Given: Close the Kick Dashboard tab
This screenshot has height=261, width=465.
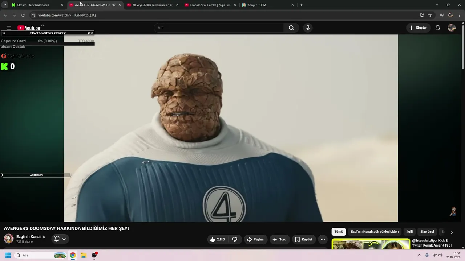Looking at the screenshot, I should click(x=62, y=5).
